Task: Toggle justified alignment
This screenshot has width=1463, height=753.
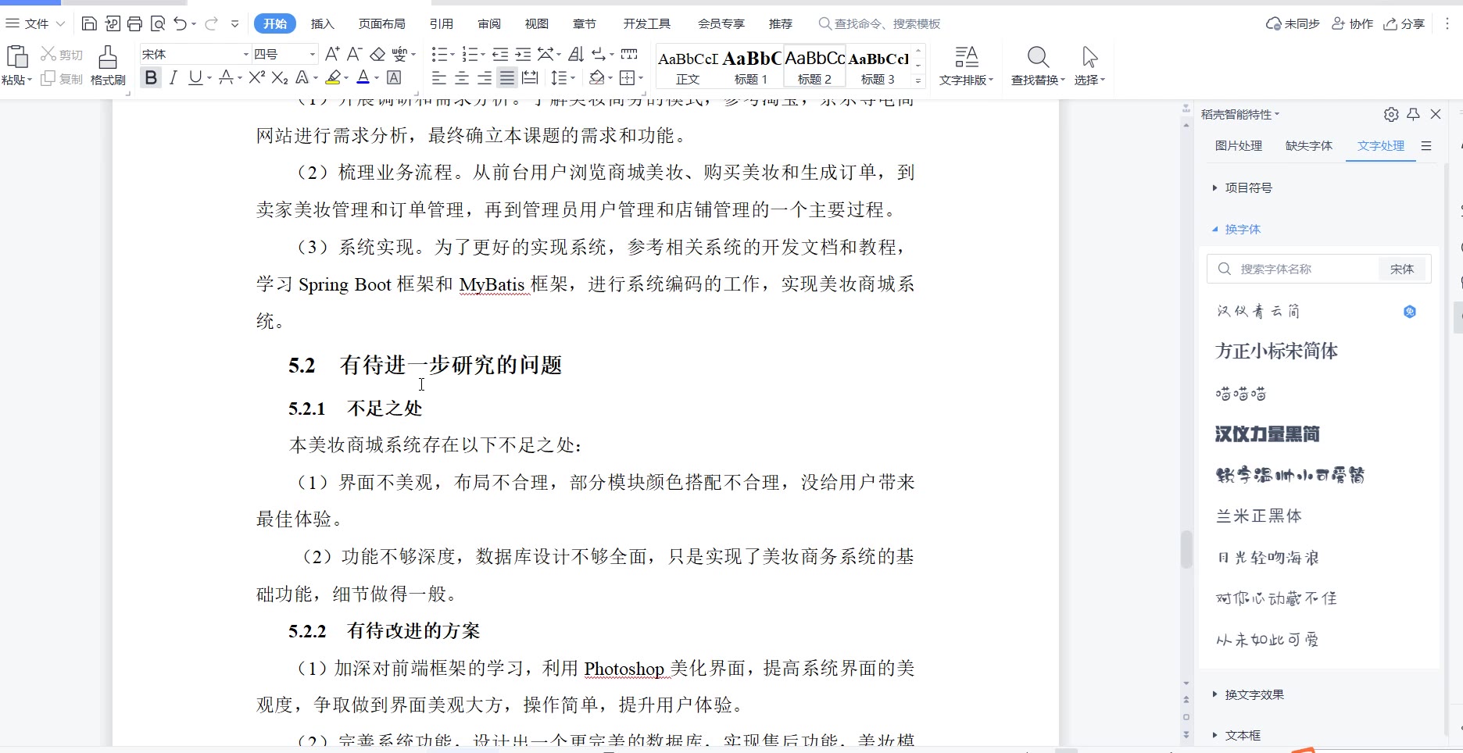Action: 507,77
